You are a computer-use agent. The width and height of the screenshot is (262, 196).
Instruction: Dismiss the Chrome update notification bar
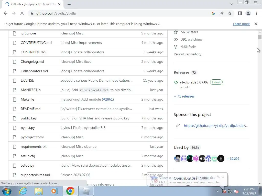256,24
